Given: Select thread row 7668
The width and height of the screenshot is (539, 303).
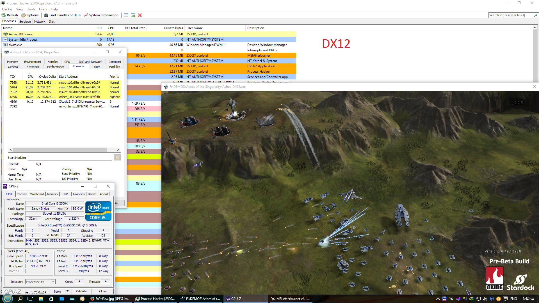Looking at the screenshot, I should (65, 82).
